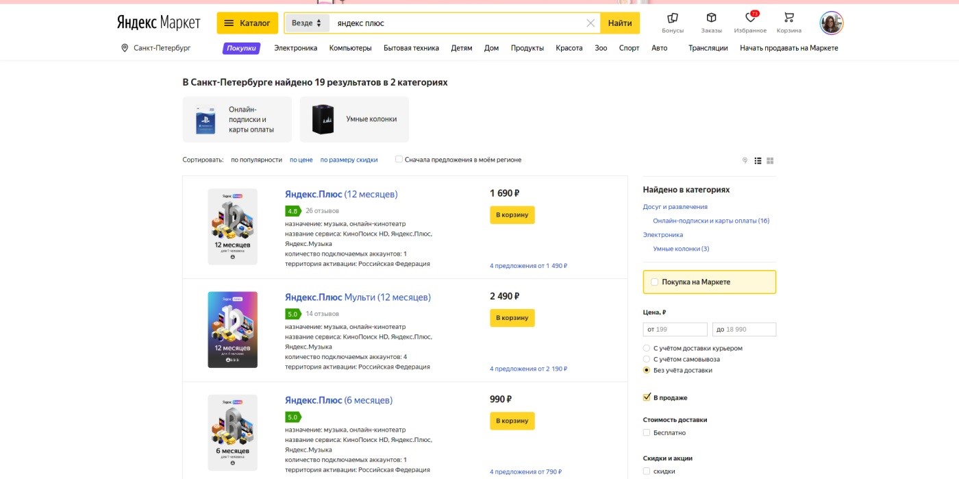Go to Авто category
The height and width of the screenshot is (479, 959).
[x=659, y=48]
